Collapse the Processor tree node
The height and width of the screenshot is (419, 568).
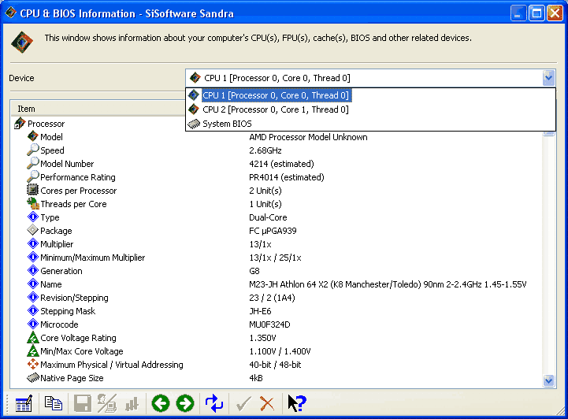point(19,124)
